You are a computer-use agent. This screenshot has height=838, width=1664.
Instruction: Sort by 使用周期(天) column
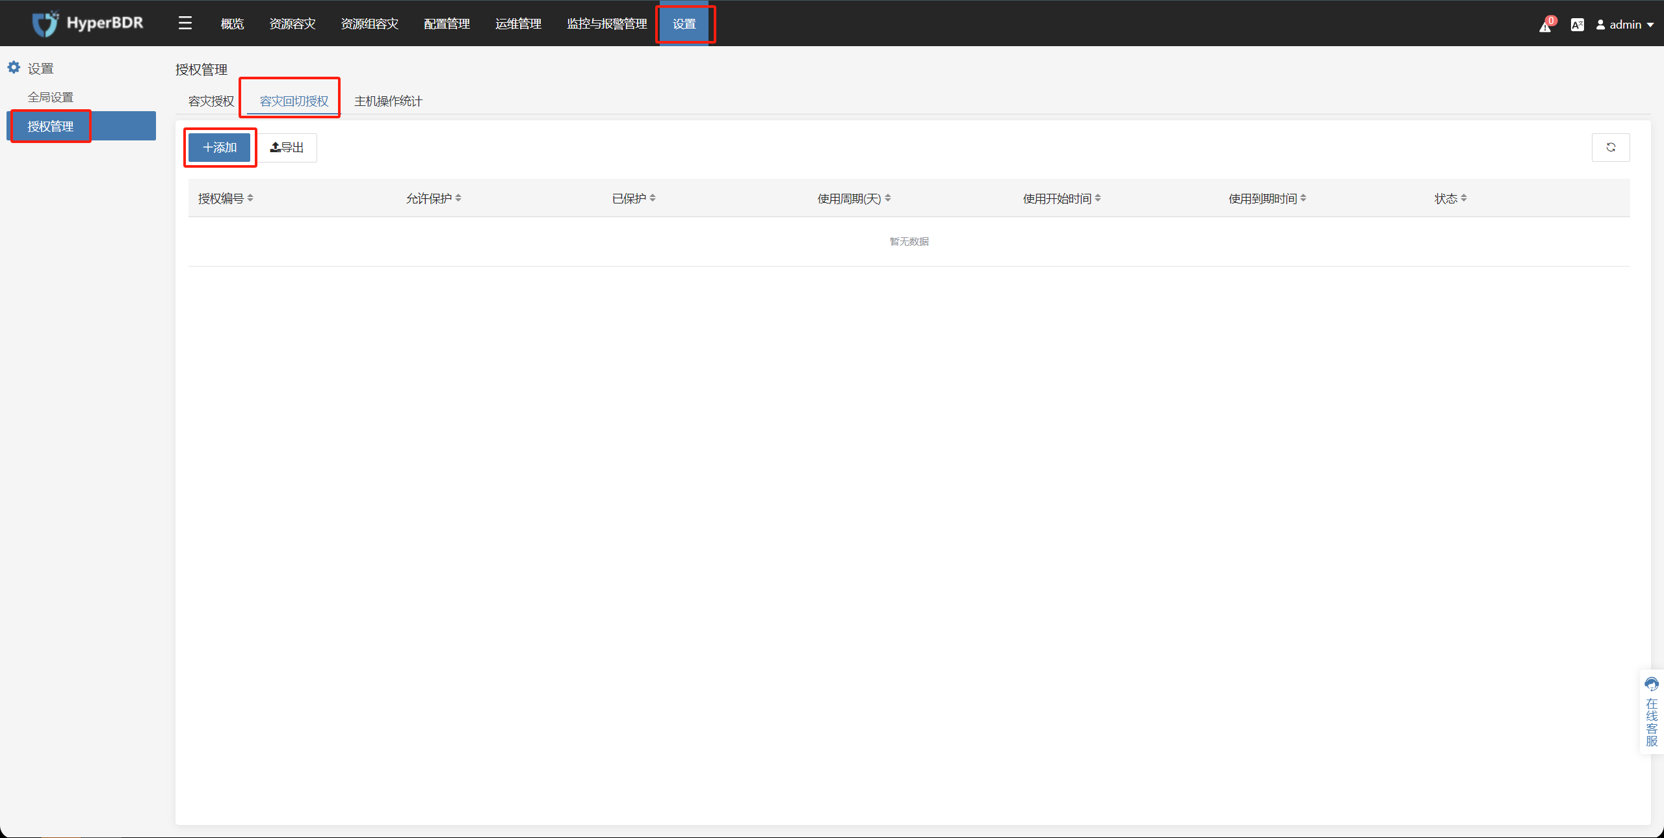(888, 198)
